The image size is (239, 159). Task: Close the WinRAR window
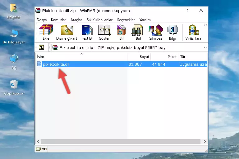click(201, 10)
